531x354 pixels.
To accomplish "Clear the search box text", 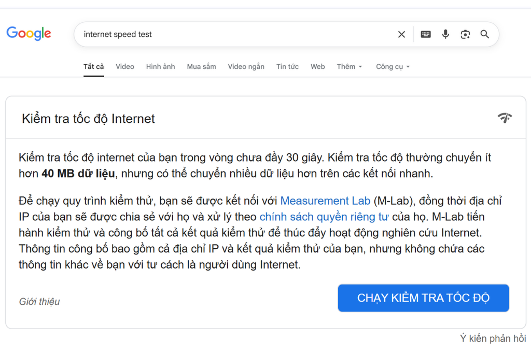I will click(401, 34).
